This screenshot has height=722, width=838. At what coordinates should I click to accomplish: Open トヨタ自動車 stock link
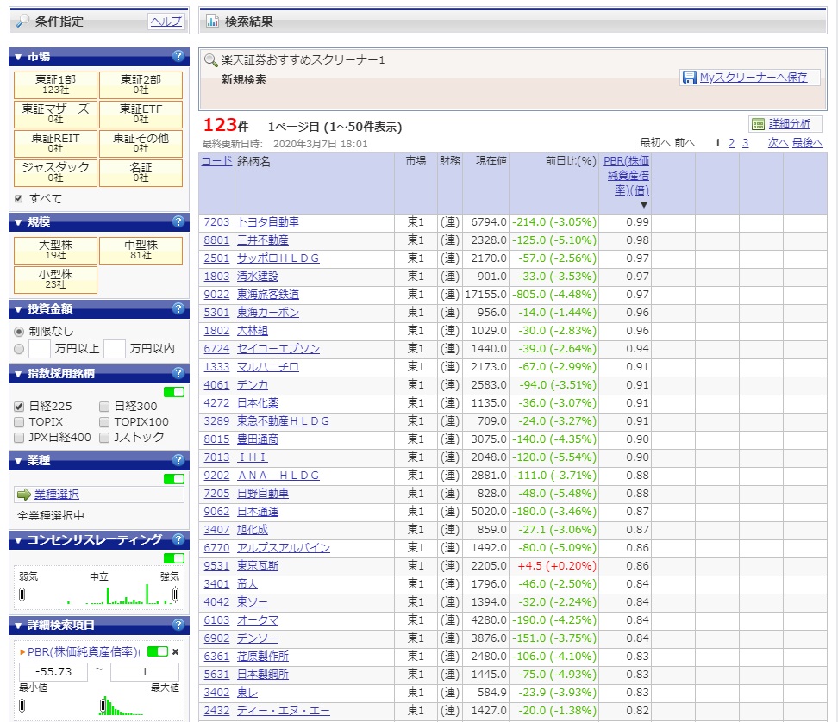click(267, 222)
